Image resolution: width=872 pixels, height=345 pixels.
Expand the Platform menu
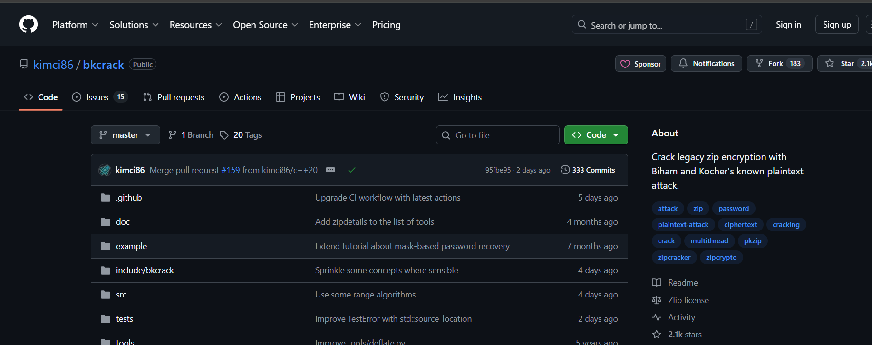(75, 25)
